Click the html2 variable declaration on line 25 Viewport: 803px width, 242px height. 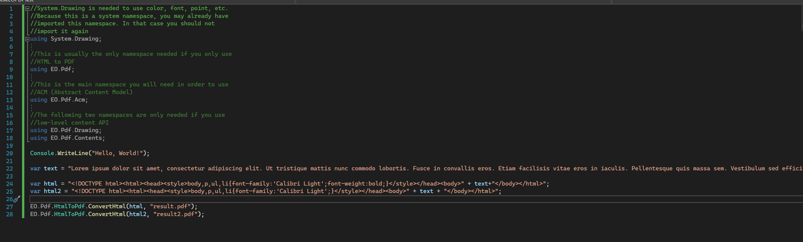coord(52,191)
